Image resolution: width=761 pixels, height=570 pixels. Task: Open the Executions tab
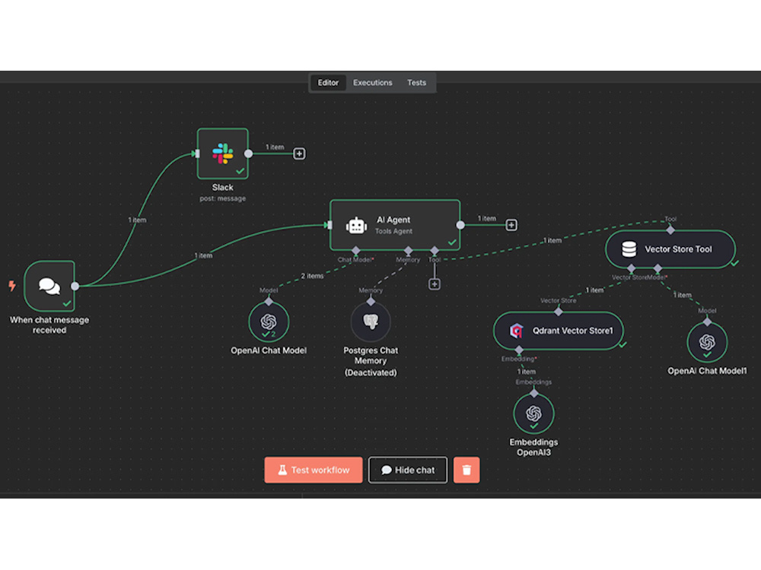point(372,83)
